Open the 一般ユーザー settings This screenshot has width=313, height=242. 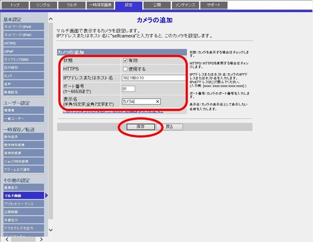pos(23,118)
